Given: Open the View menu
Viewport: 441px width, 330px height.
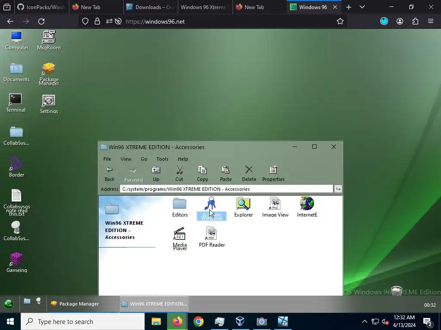Looking at the screenshot, I should point(126,159).
